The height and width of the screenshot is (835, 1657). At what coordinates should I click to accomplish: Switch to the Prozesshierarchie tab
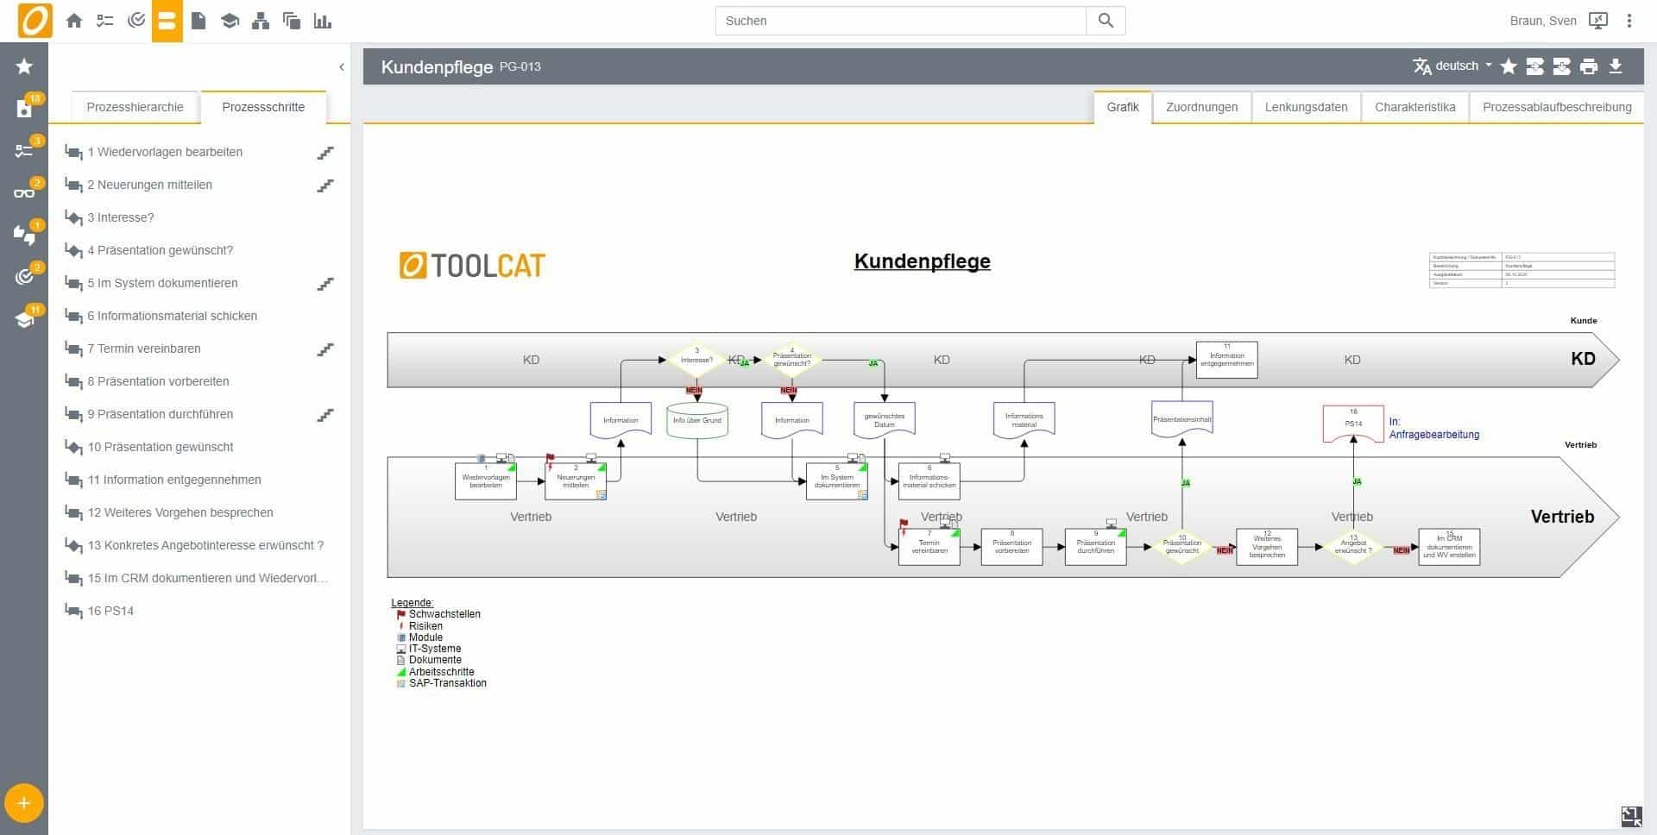[135, 107]
